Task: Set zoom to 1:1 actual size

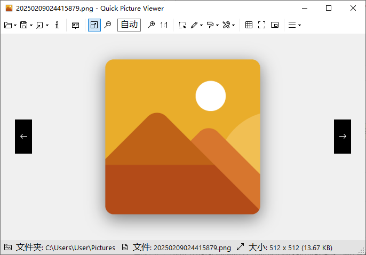Action: point(164,25)
